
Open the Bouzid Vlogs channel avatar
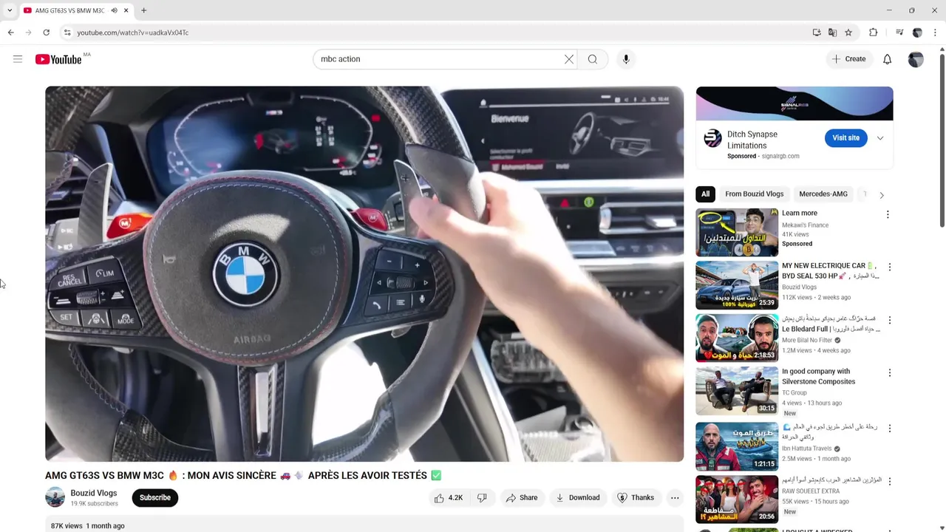[x=55, y=497]
